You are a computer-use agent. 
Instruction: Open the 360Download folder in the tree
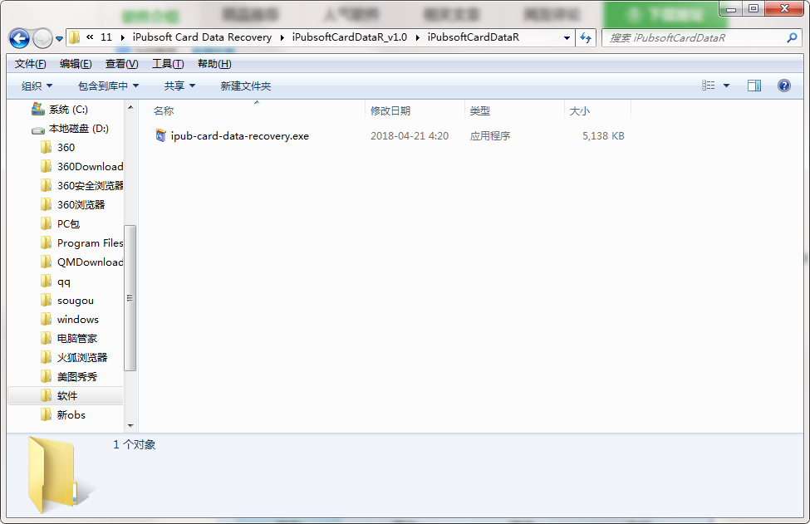click(x=90, y=167)
